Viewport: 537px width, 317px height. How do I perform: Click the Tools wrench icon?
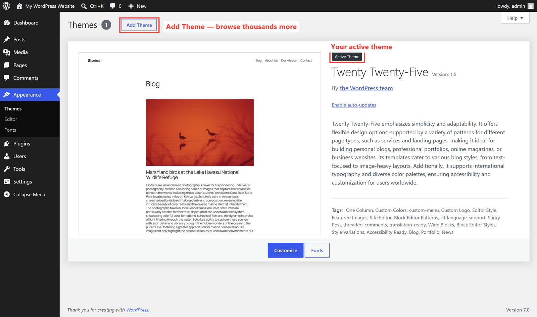coord(7,169)
